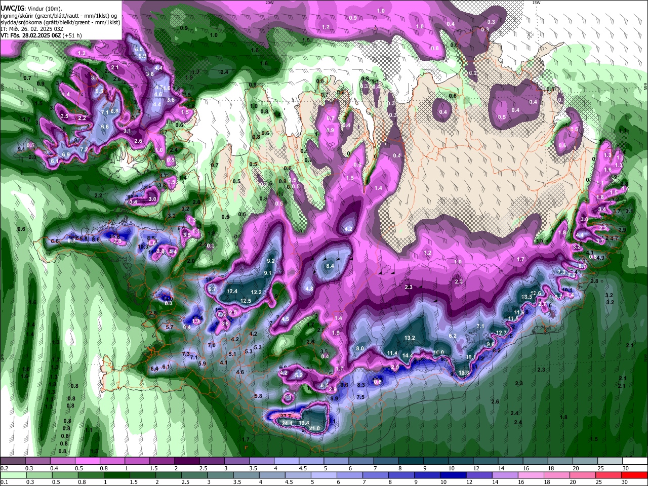Click the bright red swatch ending the lower legend row
Screen dimensions: 648x486
(x=634, y=475)
